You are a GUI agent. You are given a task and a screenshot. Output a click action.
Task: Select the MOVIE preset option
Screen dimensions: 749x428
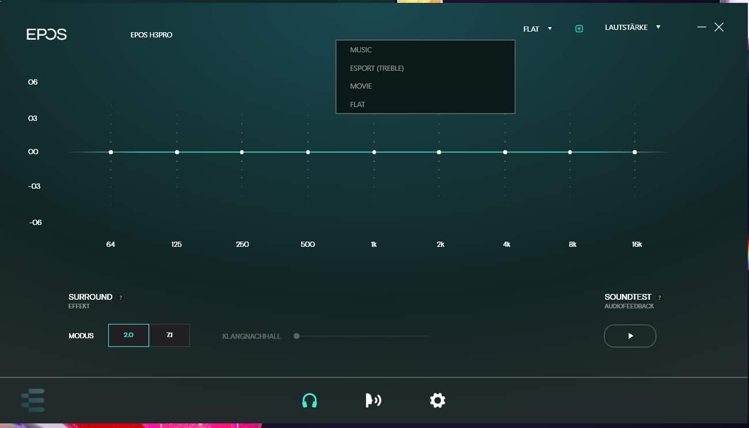click(x=361, y=86)
